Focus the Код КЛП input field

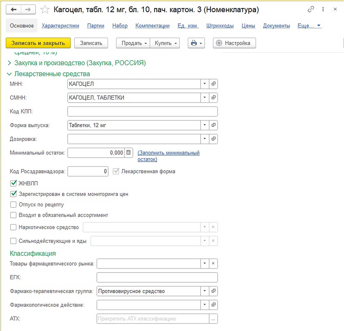(x=142, y=111)
